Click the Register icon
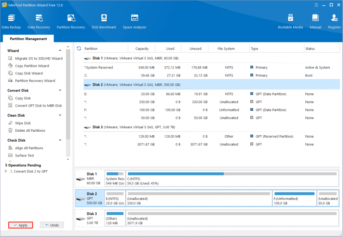Screen dimensions: 343x237 tap(334, 21)
